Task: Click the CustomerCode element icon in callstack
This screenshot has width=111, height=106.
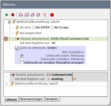Action: click(48, 75)
